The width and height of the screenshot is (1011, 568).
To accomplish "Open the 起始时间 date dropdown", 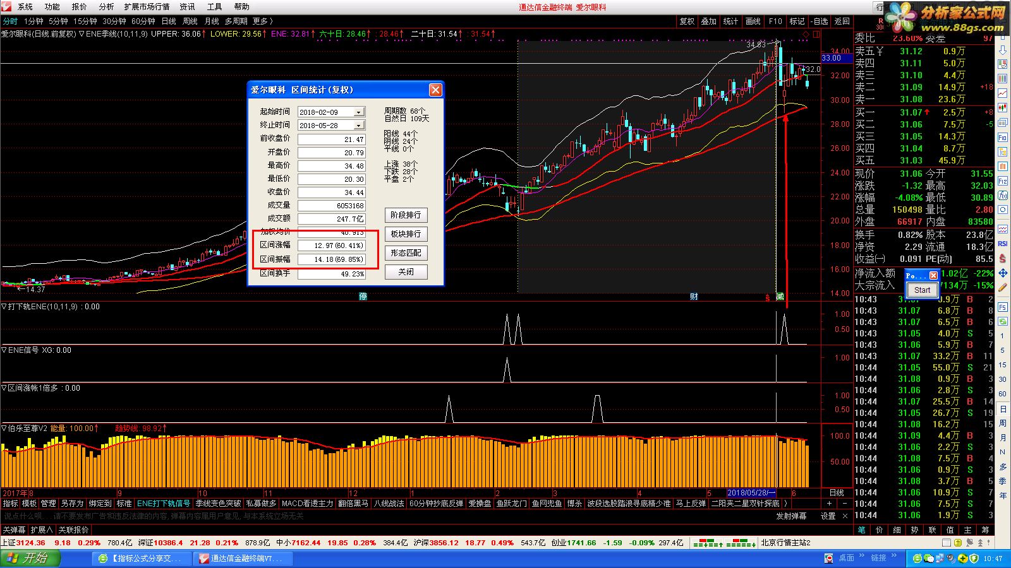I will coord(358,112).
